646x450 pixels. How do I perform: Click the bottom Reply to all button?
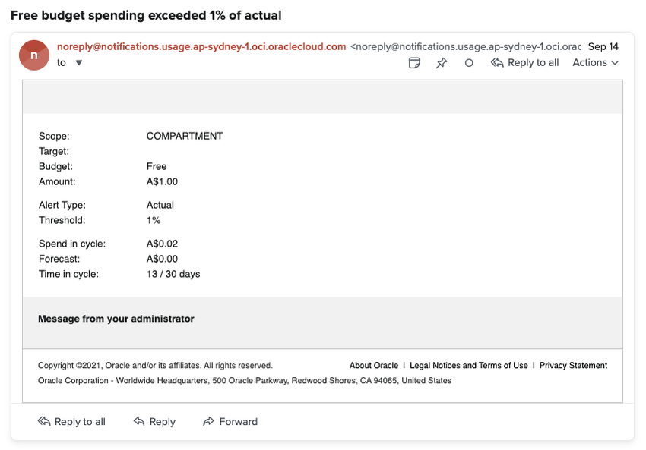tap(71, 422)
